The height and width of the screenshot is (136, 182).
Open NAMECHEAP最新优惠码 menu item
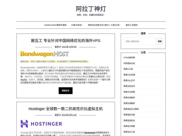tap(55, 25)
